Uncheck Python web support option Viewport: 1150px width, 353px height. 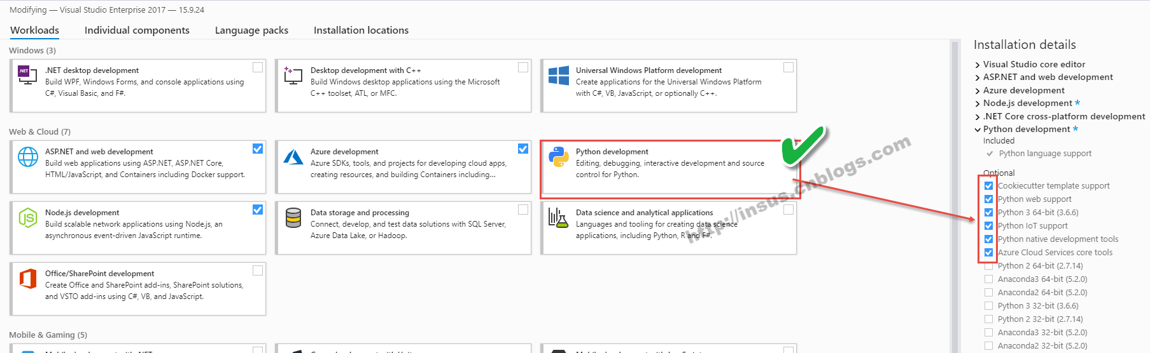tap(988, 199)
